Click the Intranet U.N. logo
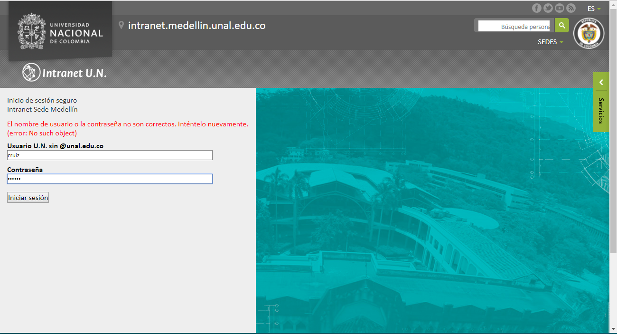The width and height of the screenshot is (617, 334). pos(65,72)
